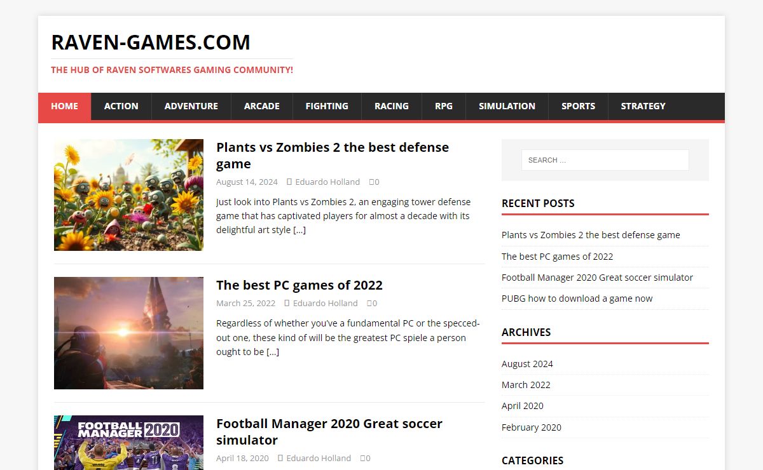Open the Sports category menu

pos(578,106)
